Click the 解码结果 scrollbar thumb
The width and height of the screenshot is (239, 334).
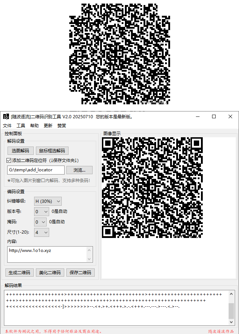tap(231, 311)
